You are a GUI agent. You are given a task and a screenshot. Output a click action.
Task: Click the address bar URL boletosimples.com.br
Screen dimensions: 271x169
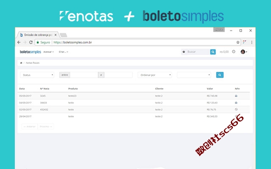[72, 42]
